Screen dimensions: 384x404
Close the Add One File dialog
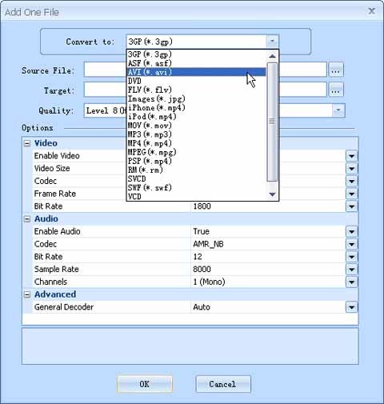coord(371,11)
